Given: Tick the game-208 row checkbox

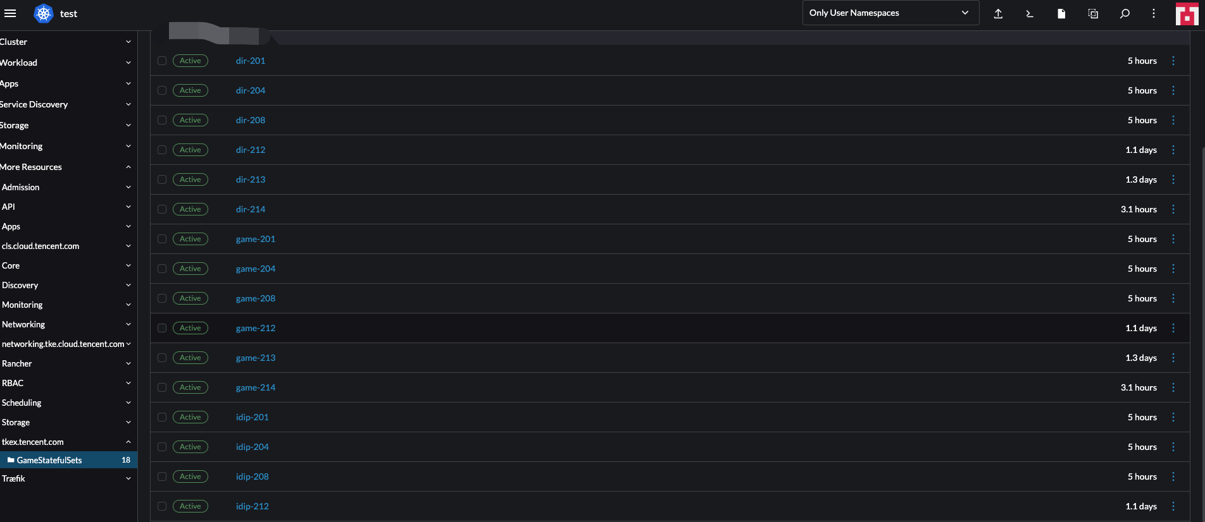Looking at the screenshot, I should coord(162,298).
